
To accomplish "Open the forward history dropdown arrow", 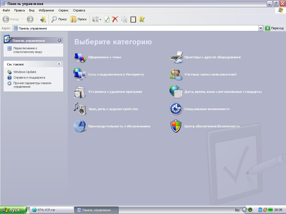I will [x=37, y=19].
